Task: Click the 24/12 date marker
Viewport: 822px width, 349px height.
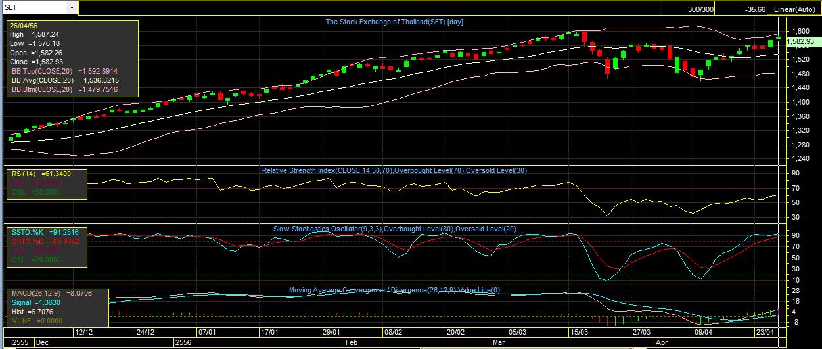Action: coord(145,333)
